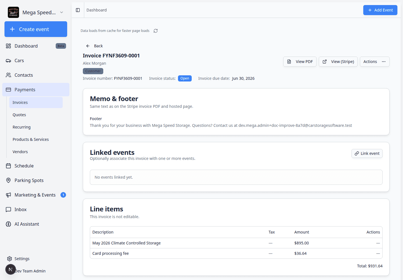Open the Parking Spots section
Image resolution: width=403 pixels, height=280 pixels.
[36, 180]
